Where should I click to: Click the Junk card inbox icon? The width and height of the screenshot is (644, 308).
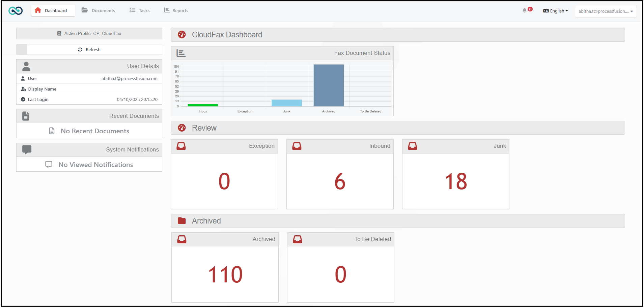pyautogui.click(x=413, y=146)
